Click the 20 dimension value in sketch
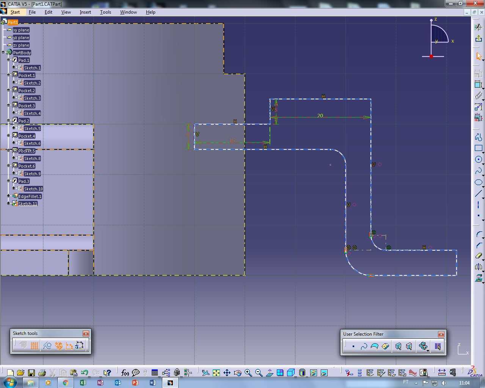 tap(320, 116)
